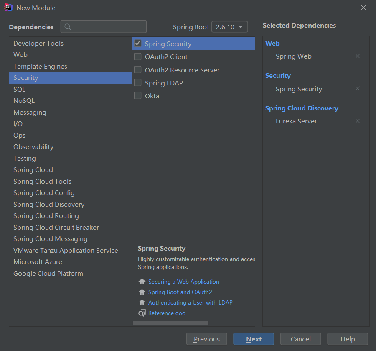376x351 pixels.
Task: Choose Spring Cloud Tools category
Action: pos(71,181)
